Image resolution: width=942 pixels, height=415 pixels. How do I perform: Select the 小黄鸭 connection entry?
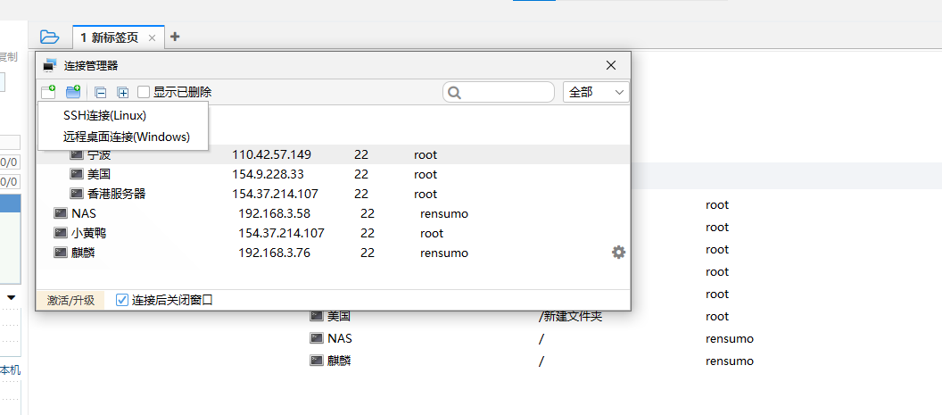(x=89, y=233)
